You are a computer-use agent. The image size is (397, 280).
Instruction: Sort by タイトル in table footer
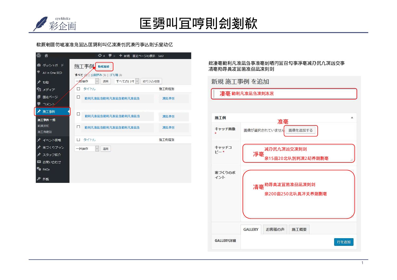(89, 140)
